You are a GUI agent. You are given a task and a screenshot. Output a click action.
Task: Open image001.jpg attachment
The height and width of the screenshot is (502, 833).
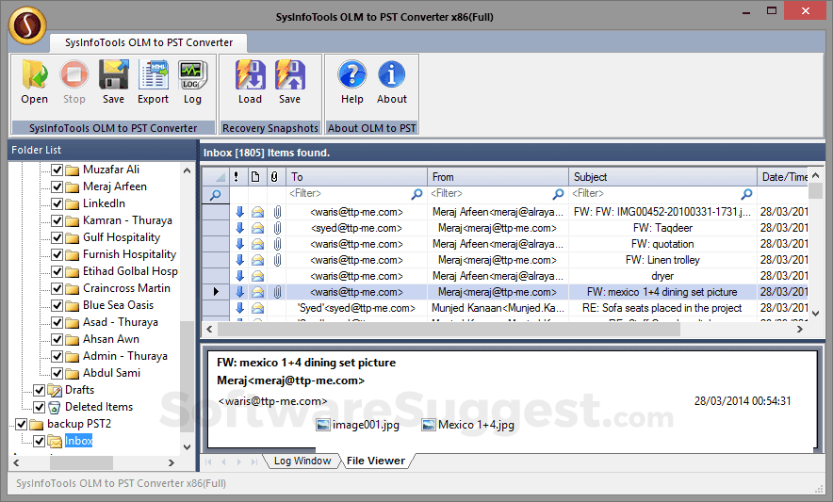pos(357,425)
